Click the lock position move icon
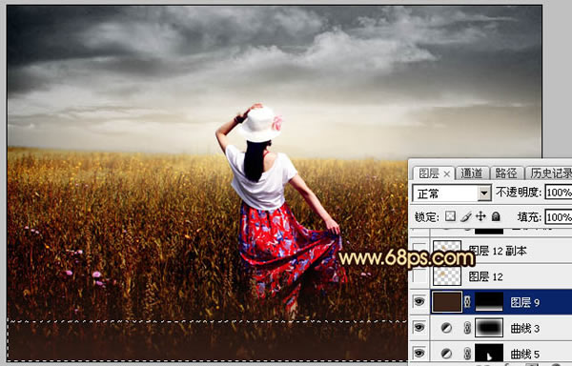This screenshot has width=572, height=366. (x=480, y=216)
